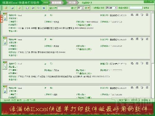Click the first action icon in the bottom record
Viewport: 155px width, 116px height.
132,88
